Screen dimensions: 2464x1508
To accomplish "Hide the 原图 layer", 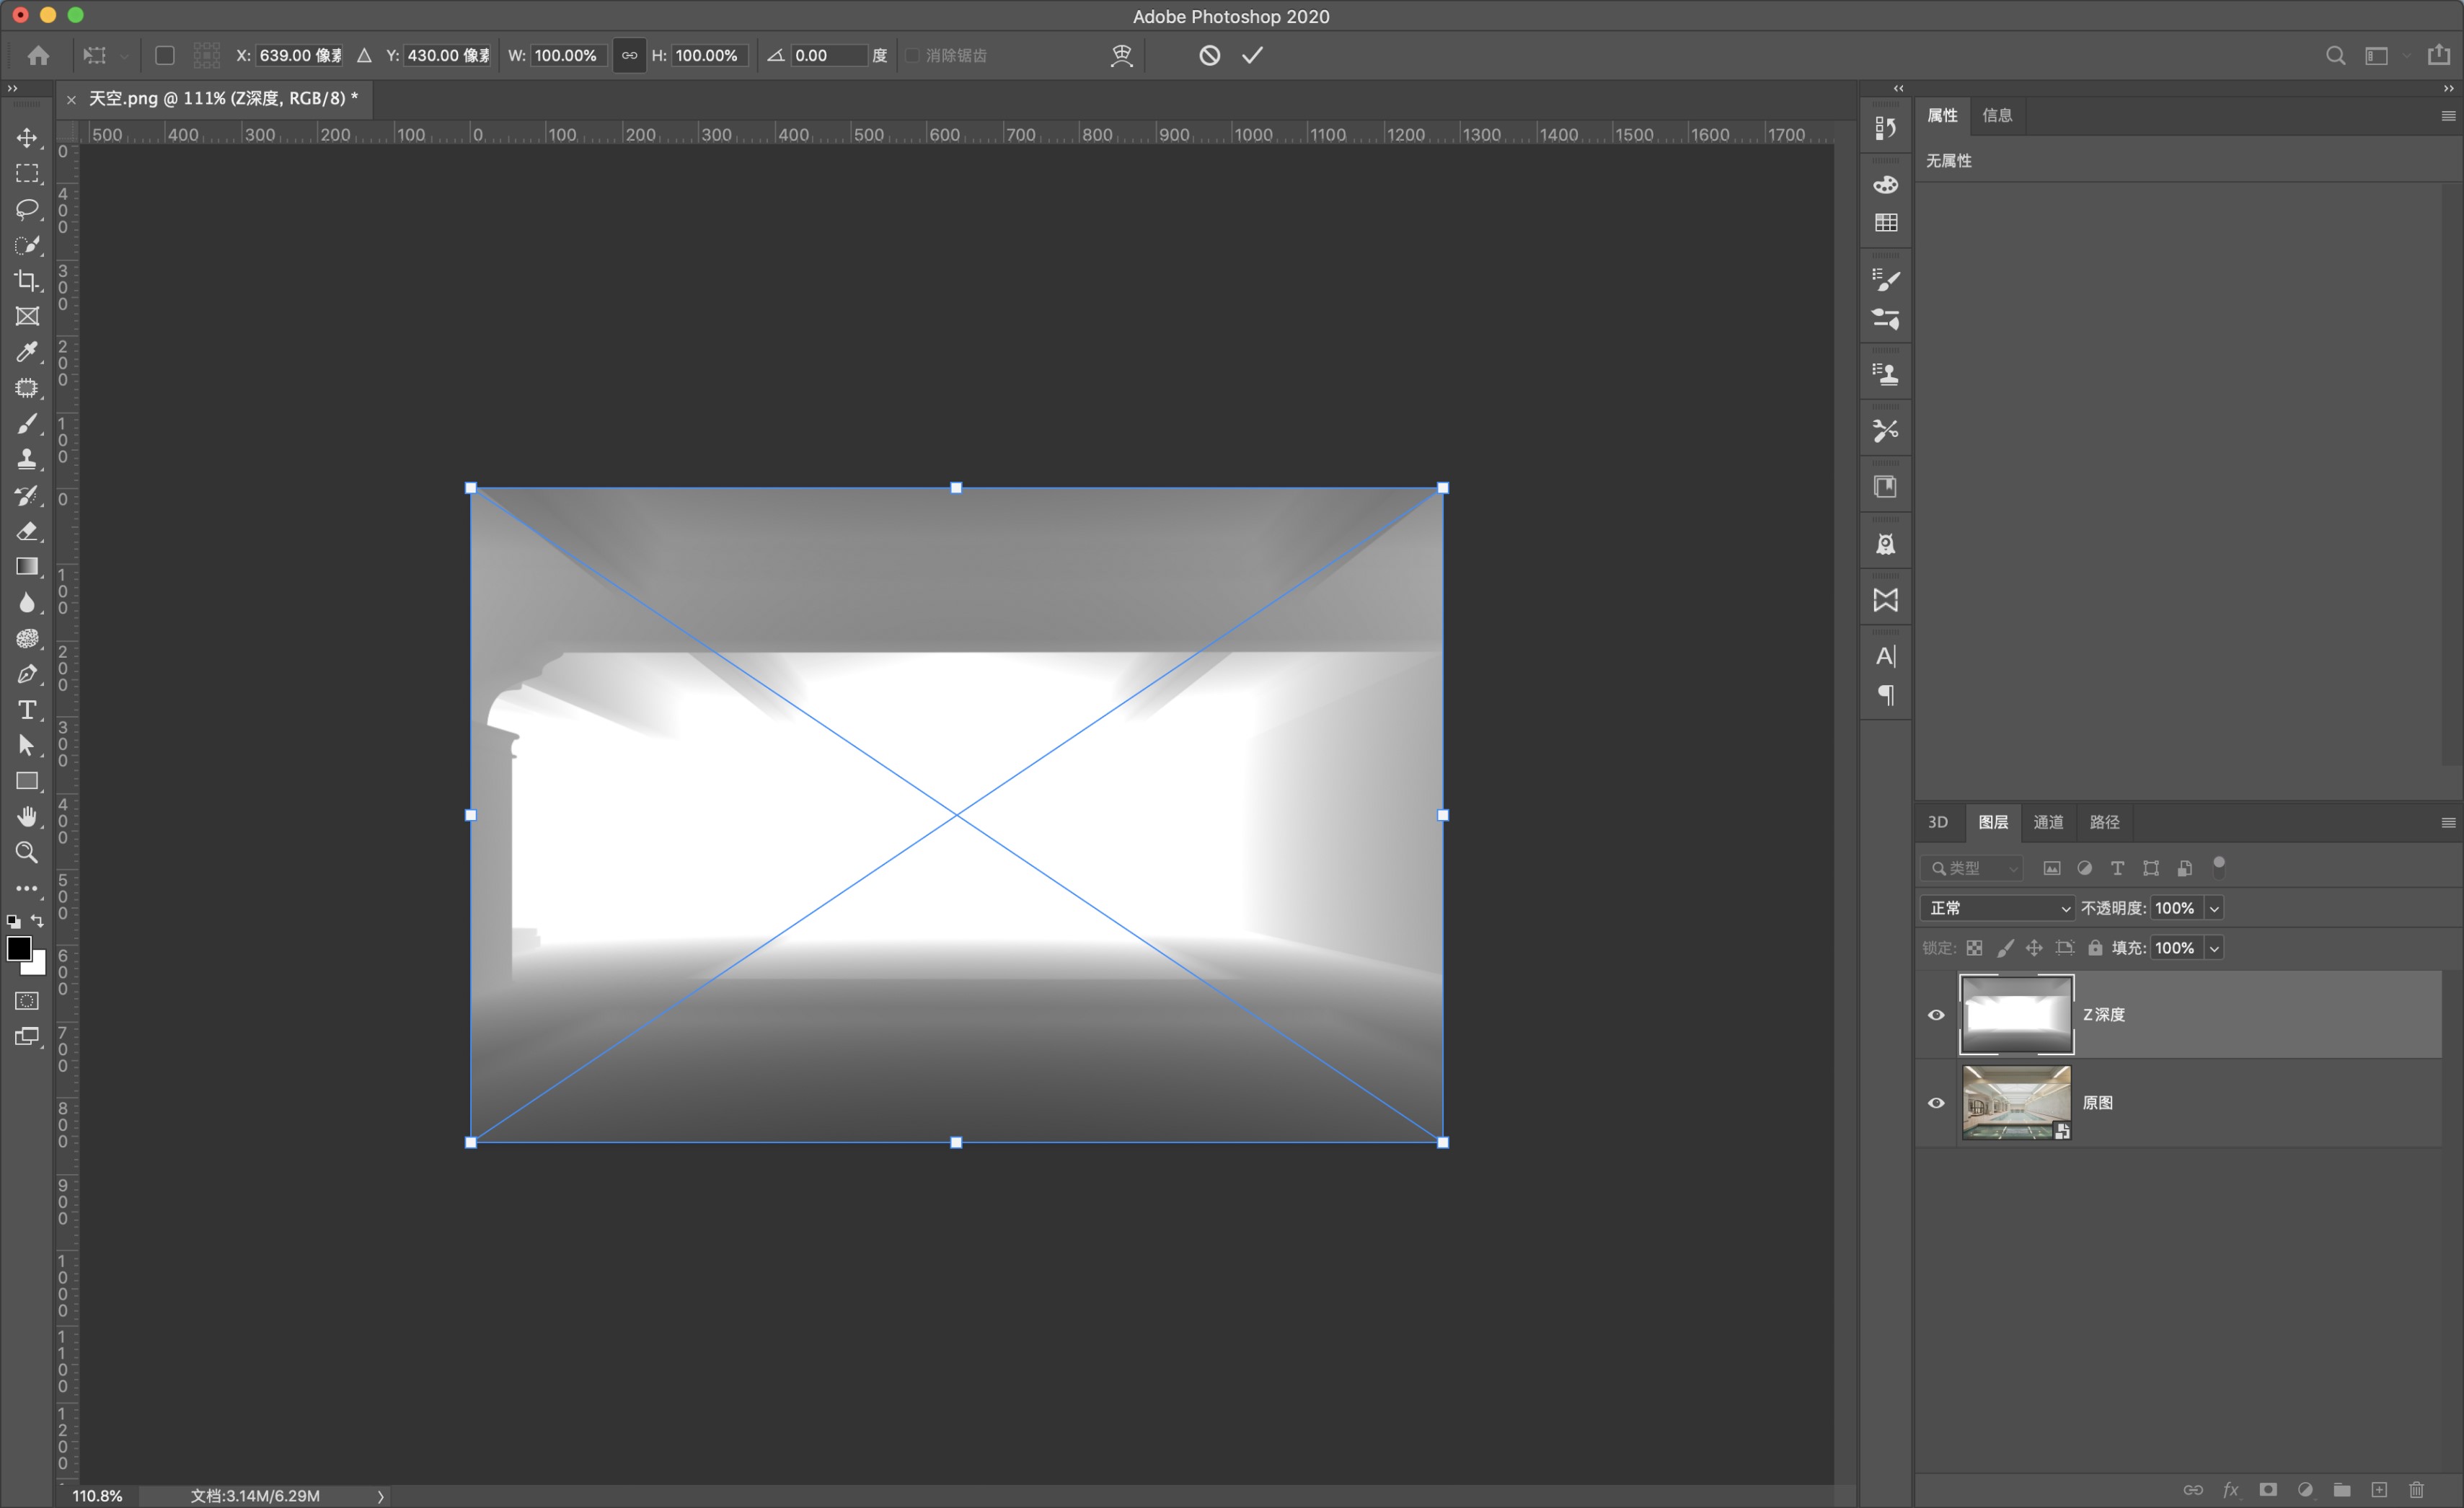I will pyautogui.click(x=1936, y=1103).
